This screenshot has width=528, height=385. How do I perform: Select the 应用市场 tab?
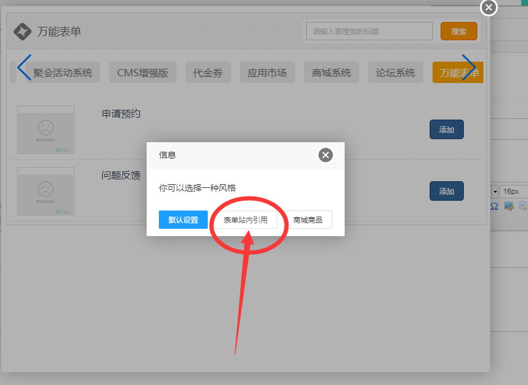(x=268, y=72)
